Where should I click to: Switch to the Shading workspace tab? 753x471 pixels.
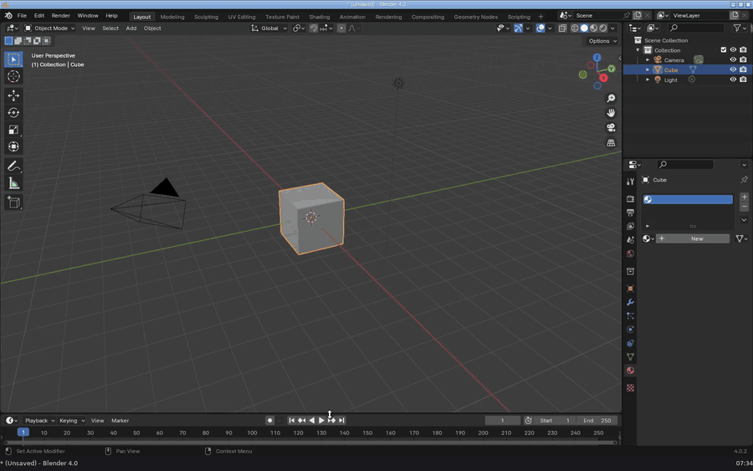pyautogui.click(x=320, y=17)
